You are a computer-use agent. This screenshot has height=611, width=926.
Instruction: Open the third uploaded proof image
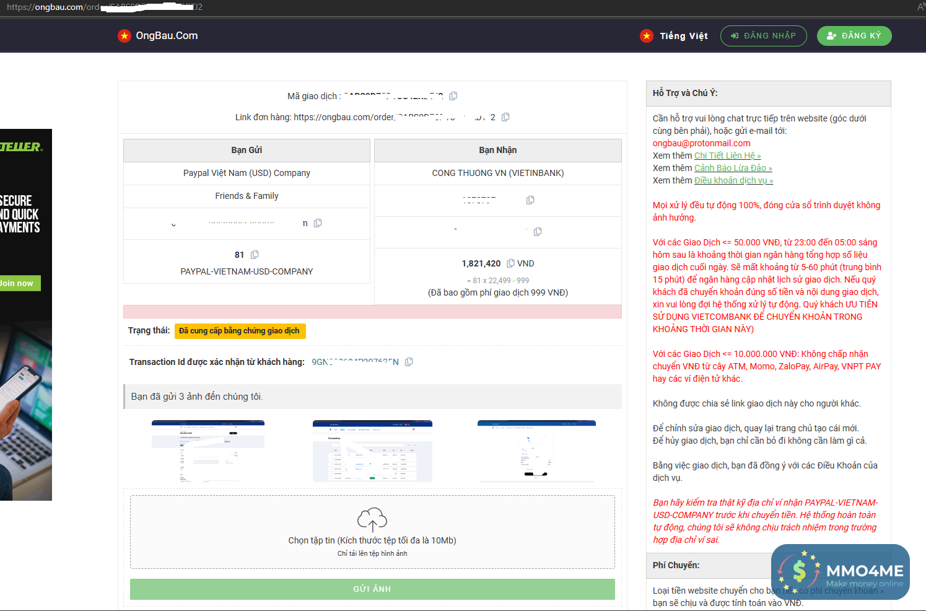536,451
